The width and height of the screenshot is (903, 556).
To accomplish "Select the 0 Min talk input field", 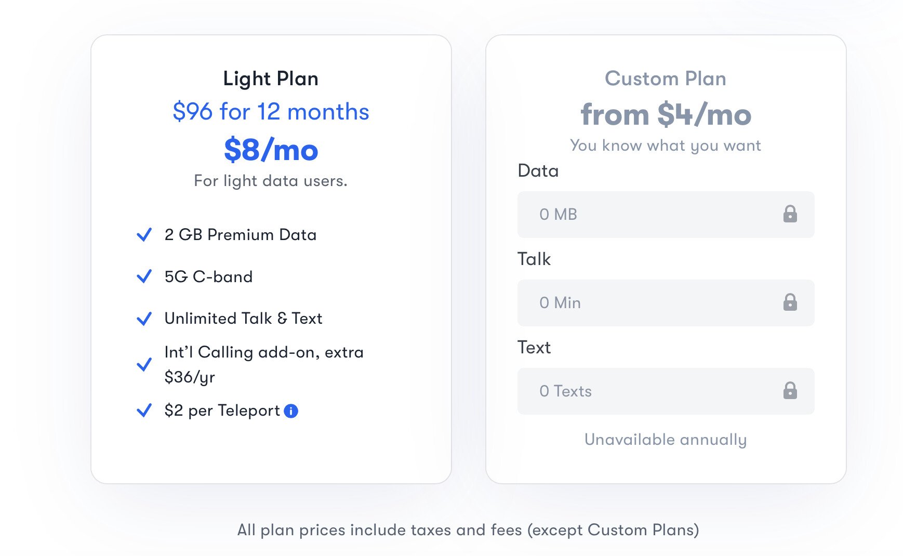I will tap(666, 303).
